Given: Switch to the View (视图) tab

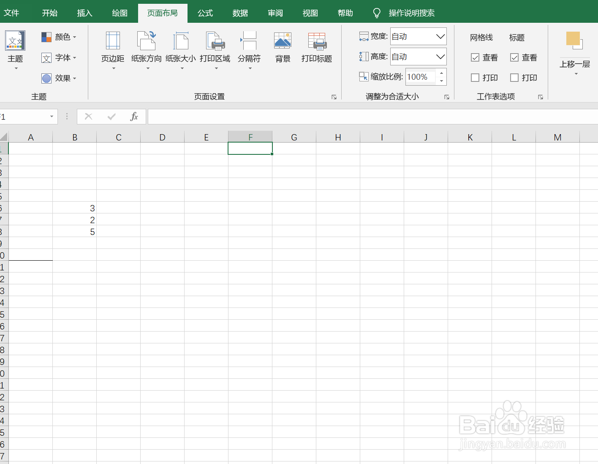Looking at the screenshot, I should pyautogui.click(x=310, y=13).
